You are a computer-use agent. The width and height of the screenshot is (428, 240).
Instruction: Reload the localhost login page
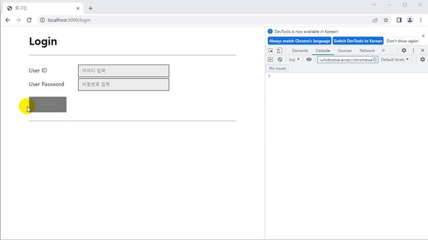29,20
